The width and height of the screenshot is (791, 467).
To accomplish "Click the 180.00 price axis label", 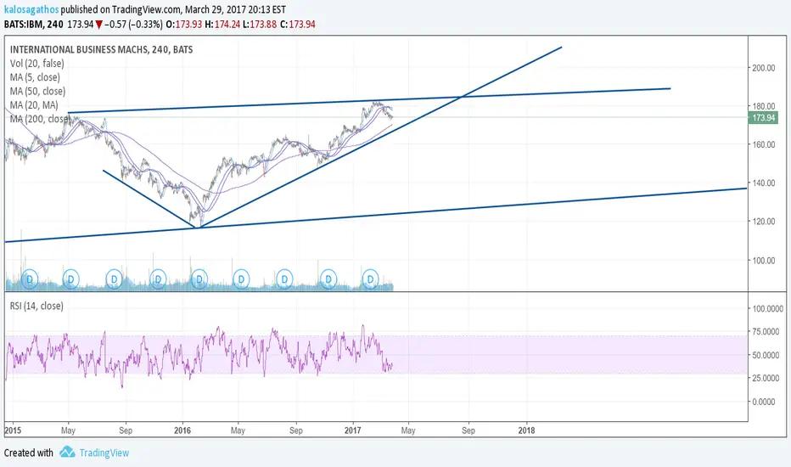I will click(x=763, y=106).
